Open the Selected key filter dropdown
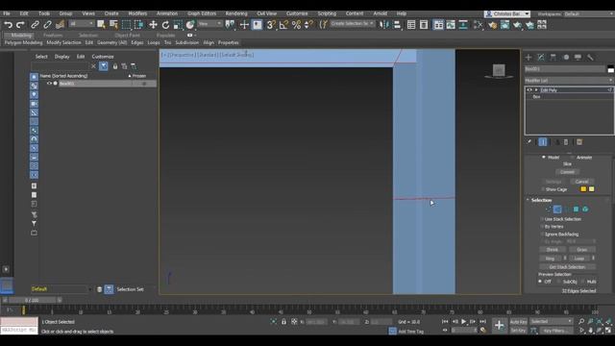 tap(551, 321)
